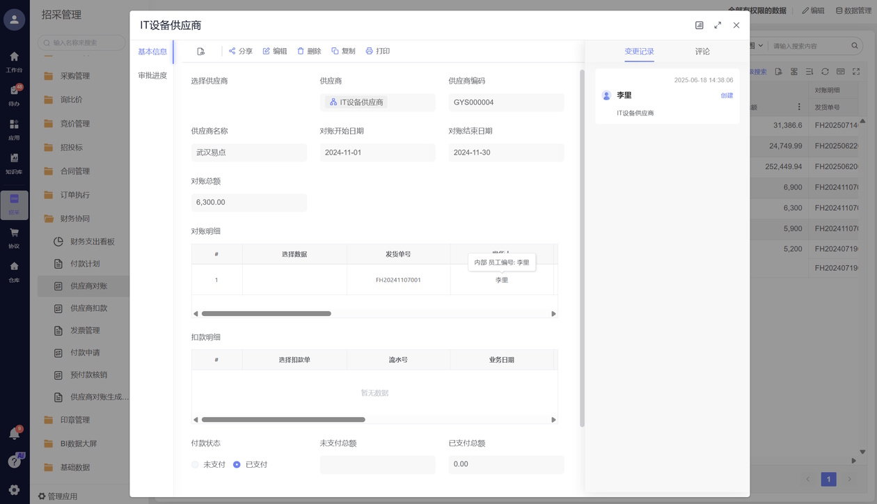Expand the 采购管理 folder in sidebar
This screenshot has height=504, width=877.
(x=74, y=76)
